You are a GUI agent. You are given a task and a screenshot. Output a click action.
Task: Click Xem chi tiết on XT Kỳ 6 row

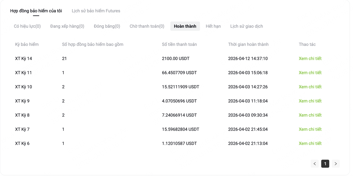coord(310,144)
